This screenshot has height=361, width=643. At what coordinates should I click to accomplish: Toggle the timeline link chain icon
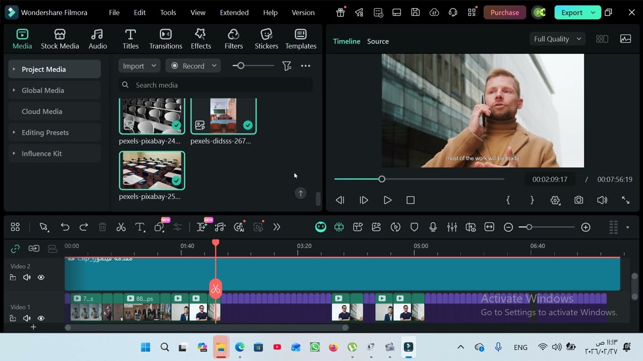click(15, 248)
